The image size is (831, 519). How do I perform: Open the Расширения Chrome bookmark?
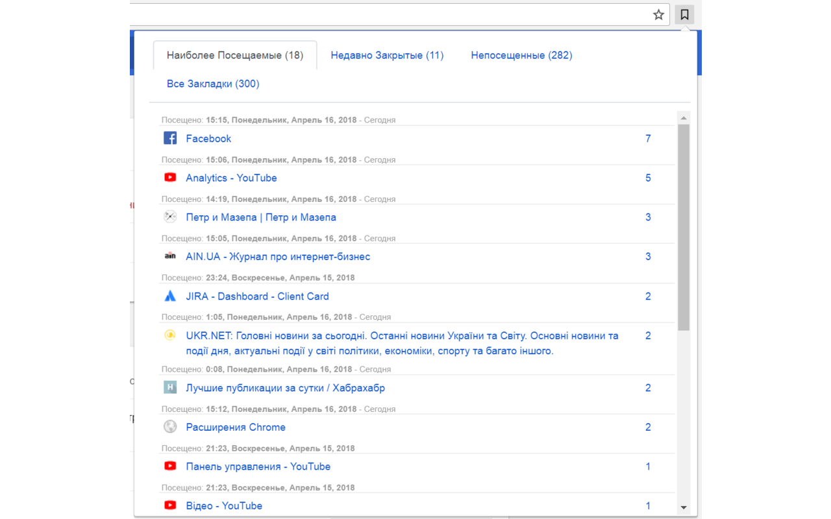(236, 428)
